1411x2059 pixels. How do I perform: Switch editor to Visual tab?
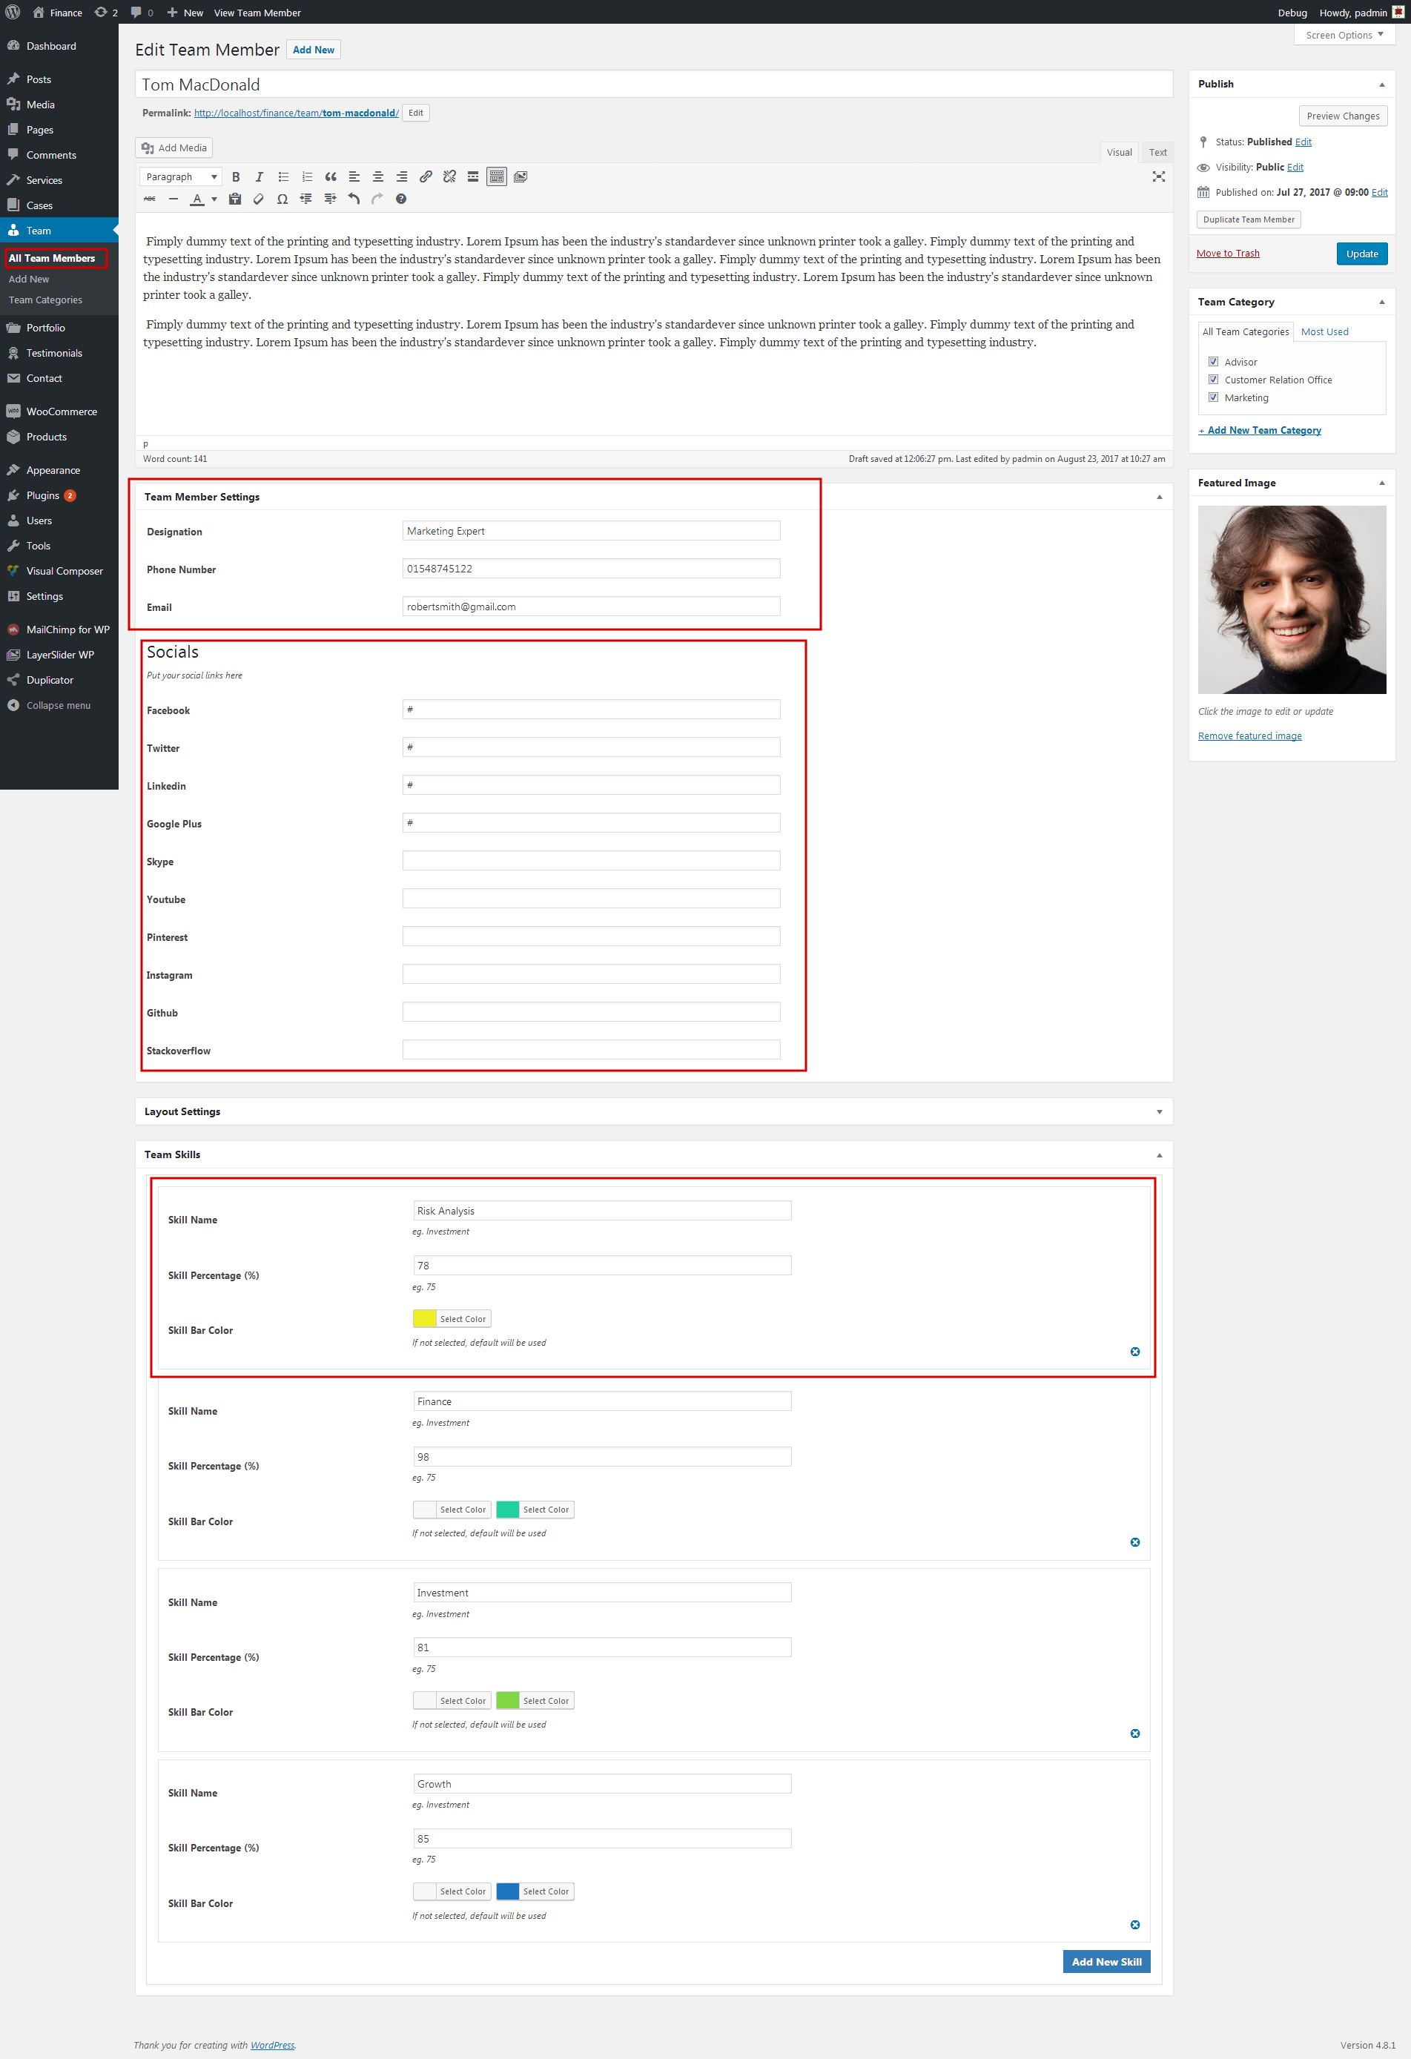pyautogui.click(x=1120, y=153)
